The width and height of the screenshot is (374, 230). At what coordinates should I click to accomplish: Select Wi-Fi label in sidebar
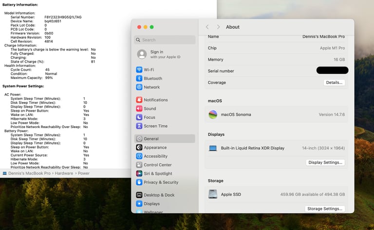[x=149, y=69]
